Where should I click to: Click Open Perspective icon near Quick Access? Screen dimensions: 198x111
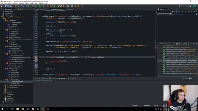click(x=190, y=6)
